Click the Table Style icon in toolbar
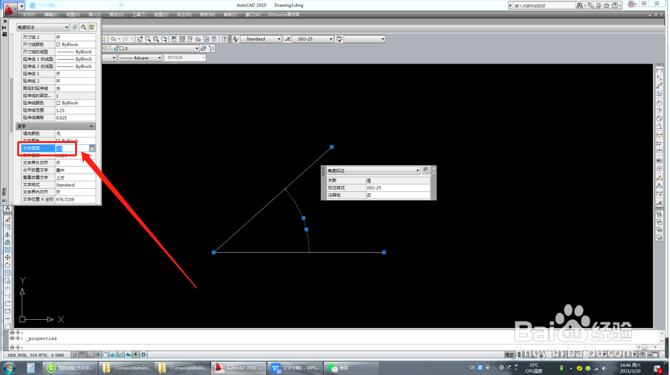The height and width of the screenshot is (375, 670). pos(339,39)
